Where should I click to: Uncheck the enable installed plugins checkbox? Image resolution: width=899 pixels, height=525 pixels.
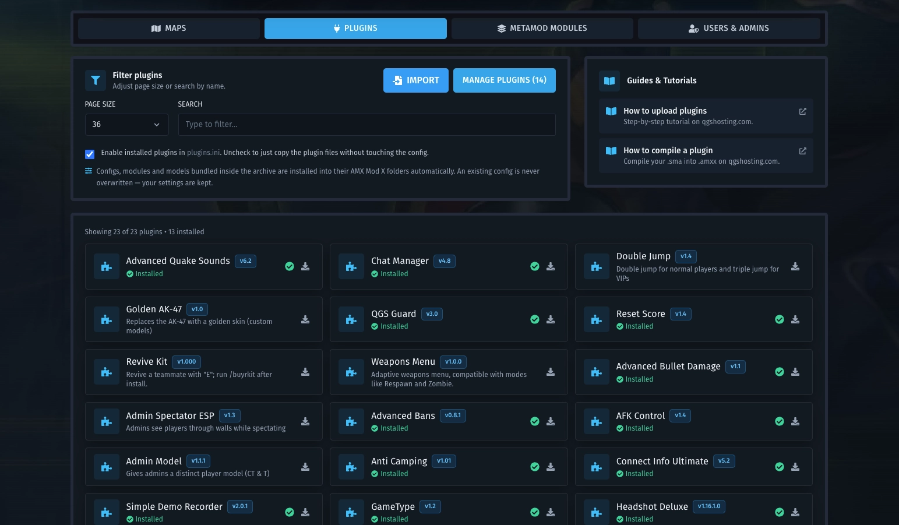90,154
